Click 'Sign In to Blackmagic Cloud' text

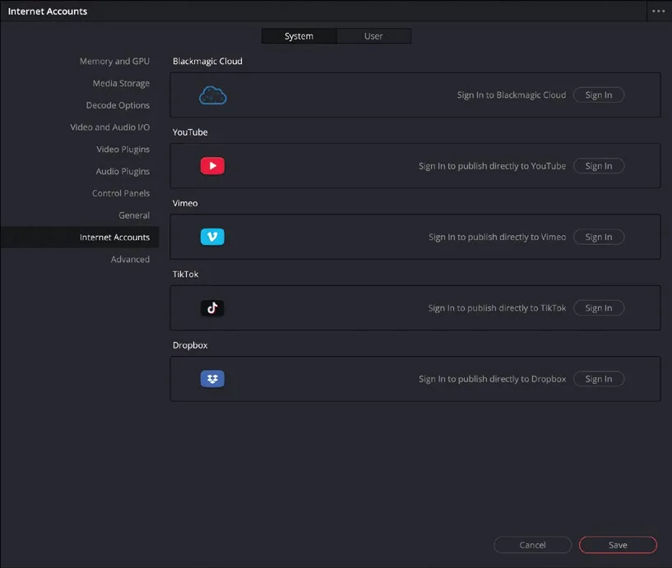(512, 95)
